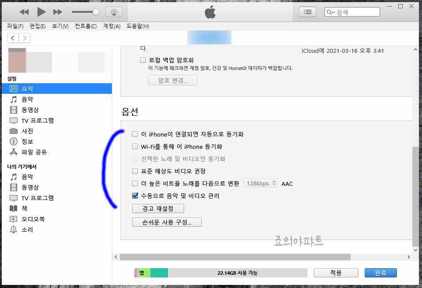Image resolution: width=422 pixels, height=288 pixels.
Task: Select 오디오북 under 나의 기기에서
Action: tap(29, 219)
